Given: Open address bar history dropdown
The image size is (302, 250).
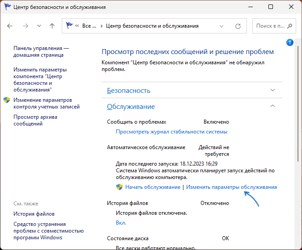Looking at the screenshot, I should [x=221, y=26].
